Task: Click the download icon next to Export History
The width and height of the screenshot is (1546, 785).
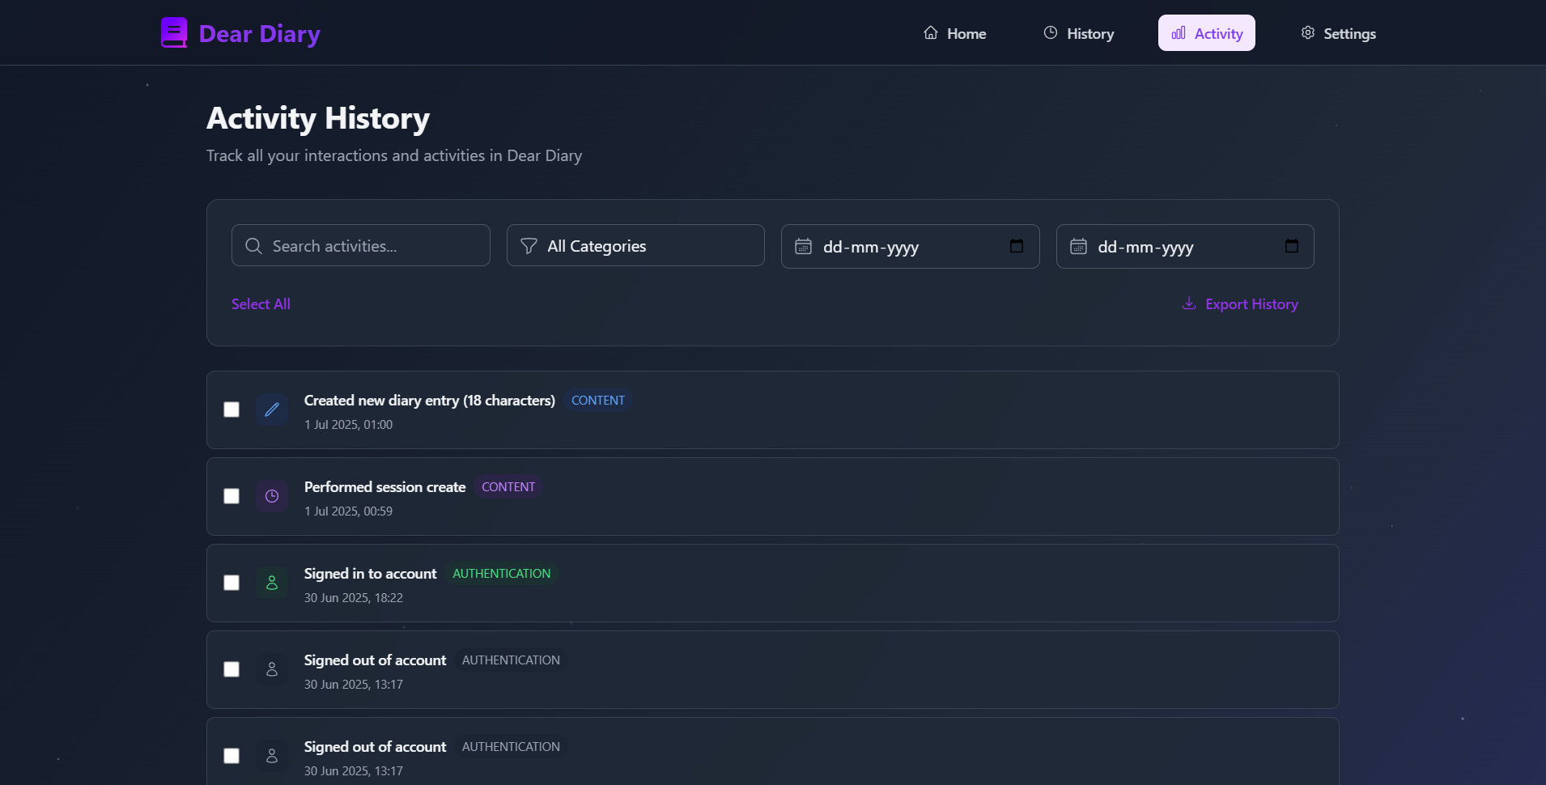Action: [1187, 303]
